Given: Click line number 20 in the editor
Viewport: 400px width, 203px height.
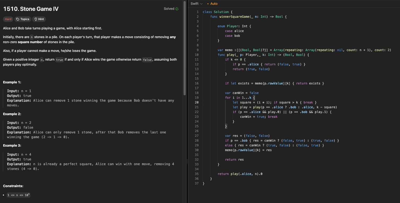Looking at the screenshot, I should (x=197, y=102).
